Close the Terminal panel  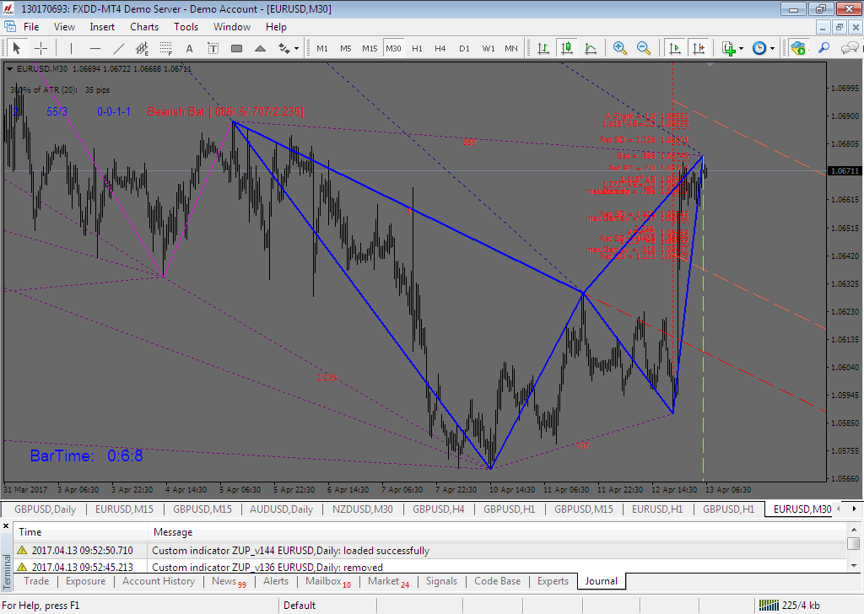point(6,526)
